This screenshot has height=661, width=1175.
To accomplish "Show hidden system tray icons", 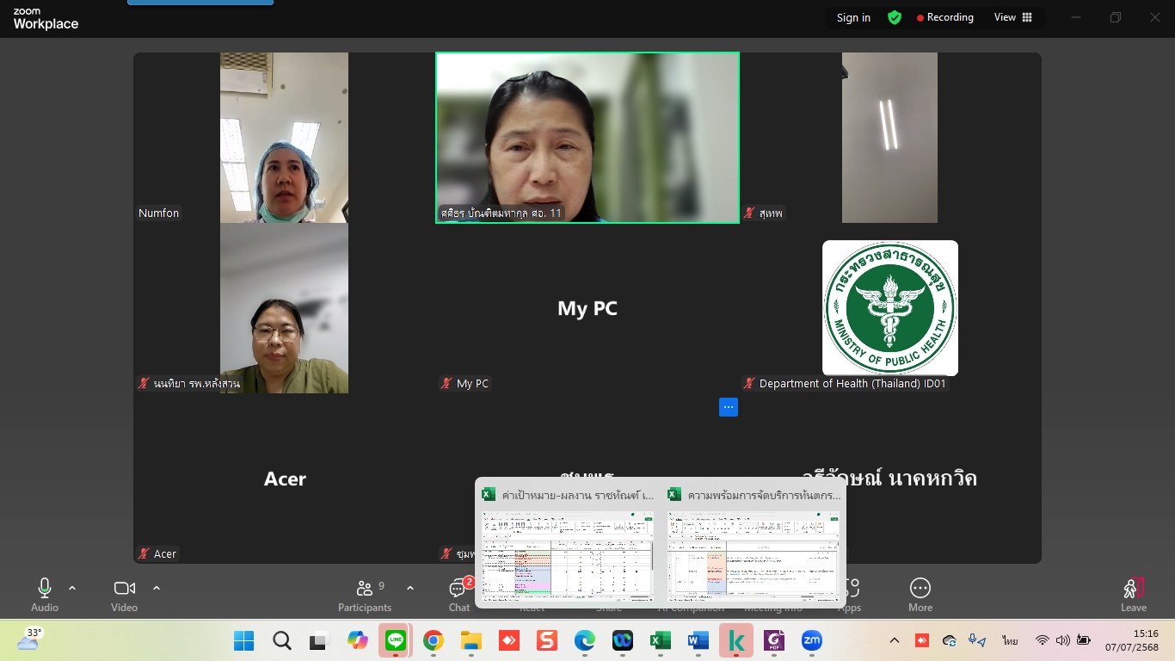I will pos(895,640).
